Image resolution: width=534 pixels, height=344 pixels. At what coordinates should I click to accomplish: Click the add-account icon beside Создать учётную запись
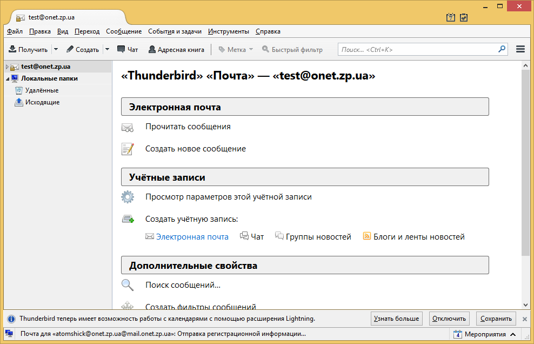(128, 219)
